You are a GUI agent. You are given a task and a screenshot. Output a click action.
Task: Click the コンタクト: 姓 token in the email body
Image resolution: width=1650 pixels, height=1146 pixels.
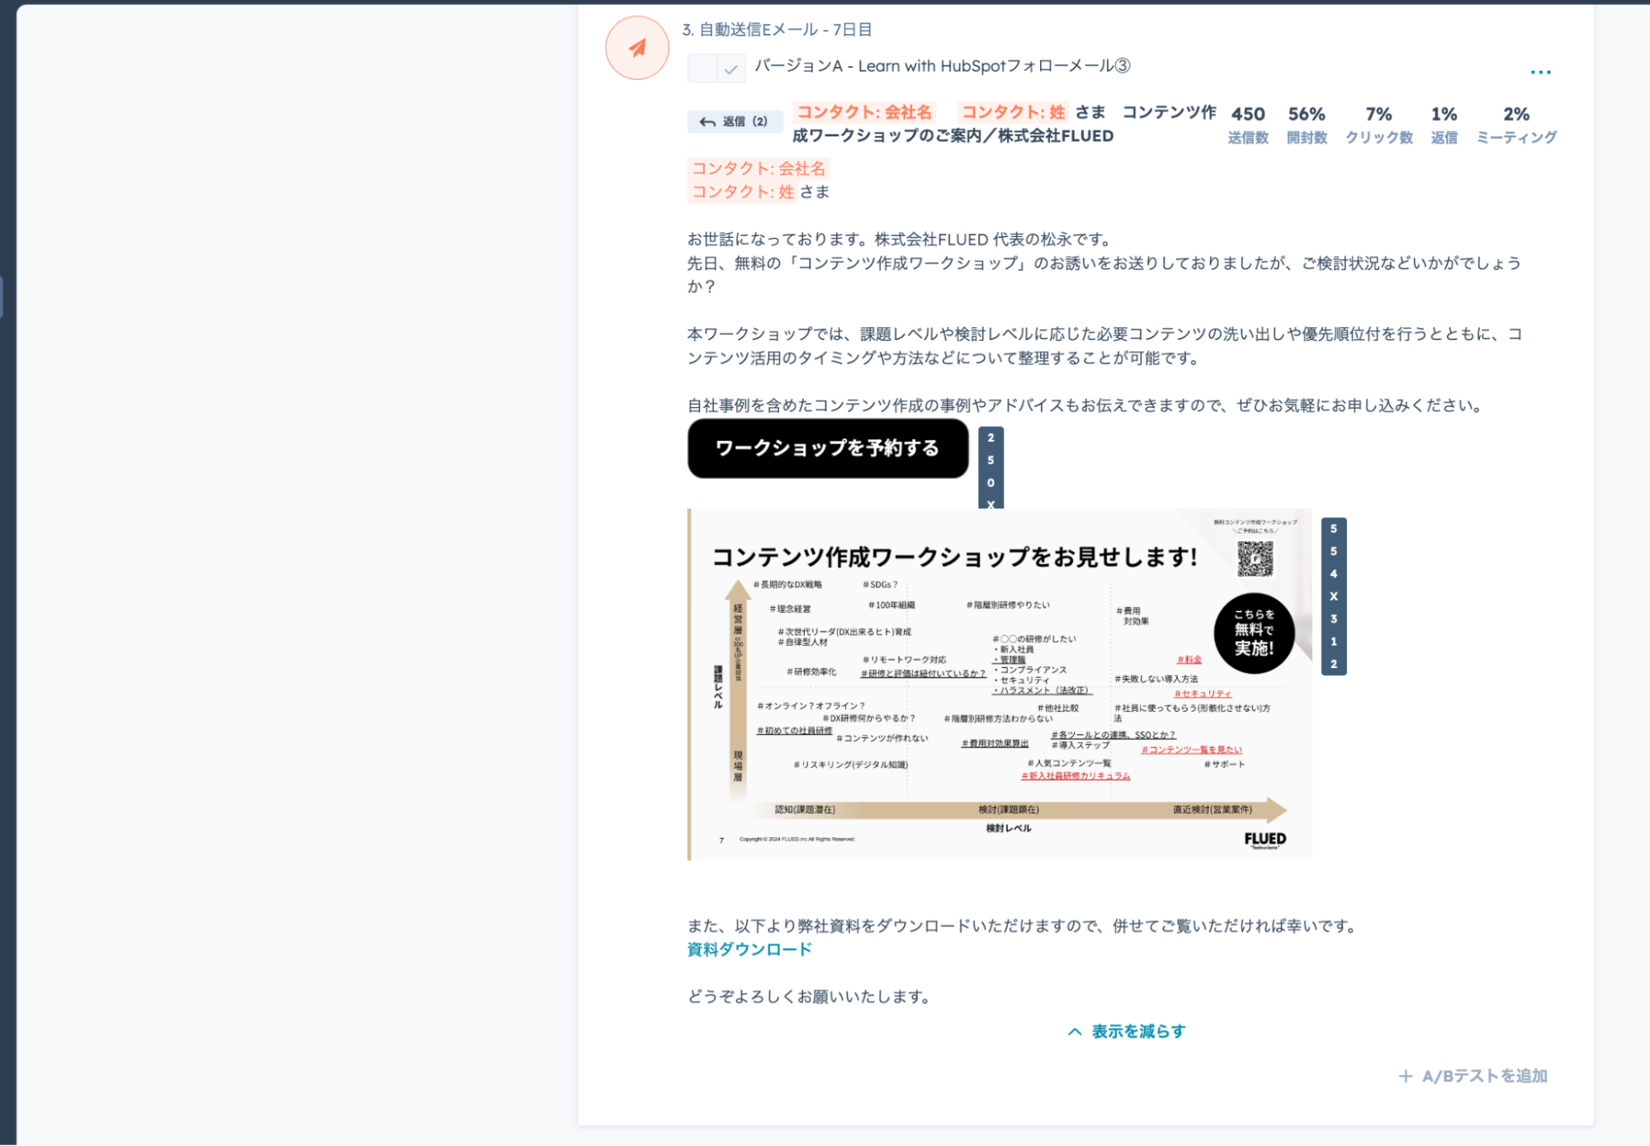tap(742, 192)
